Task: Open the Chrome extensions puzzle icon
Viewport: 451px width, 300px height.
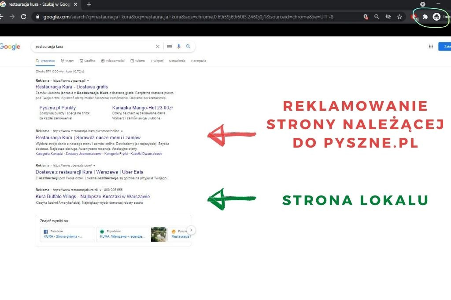Action: 425,17
